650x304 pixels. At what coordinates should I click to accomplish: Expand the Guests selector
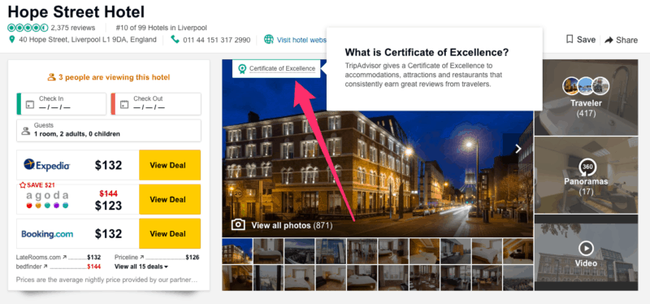pyautogui.click(x=109, y=130)
